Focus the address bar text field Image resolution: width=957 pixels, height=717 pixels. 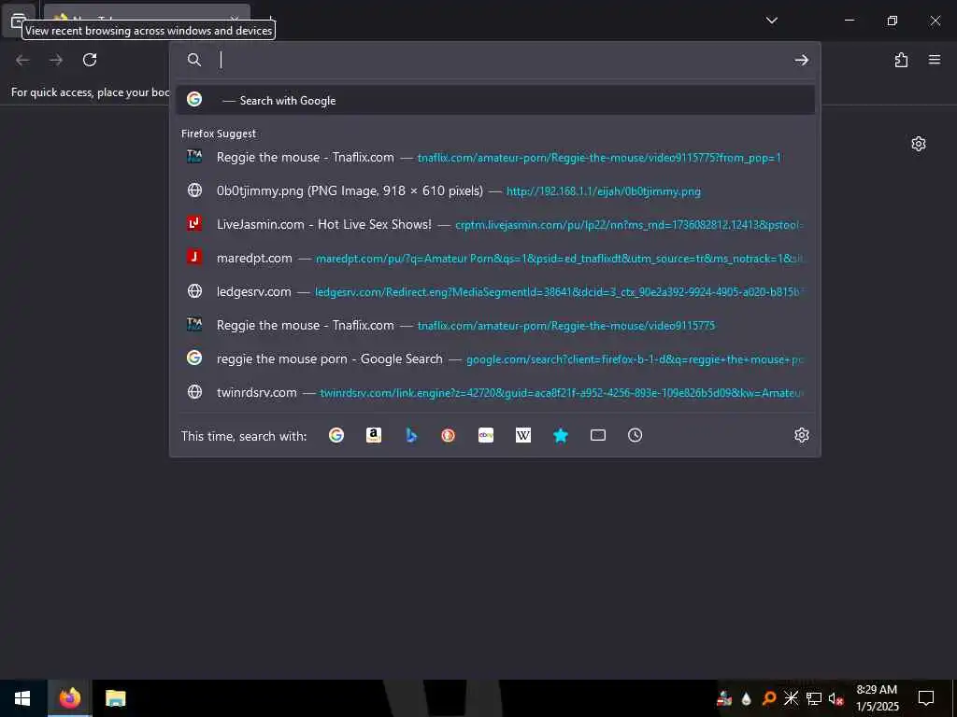pos(501,60)
